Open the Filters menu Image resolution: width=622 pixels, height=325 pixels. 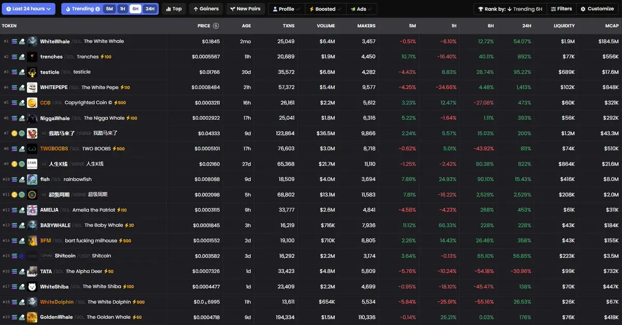click(x=561, y=9)
